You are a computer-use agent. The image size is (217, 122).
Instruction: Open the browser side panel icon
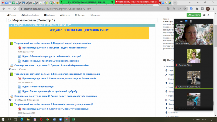click(x=202, y=9)
